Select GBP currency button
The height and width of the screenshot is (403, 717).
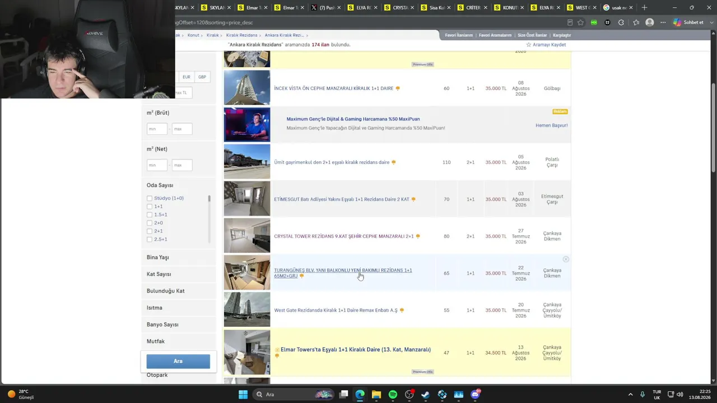click(202, 77)
